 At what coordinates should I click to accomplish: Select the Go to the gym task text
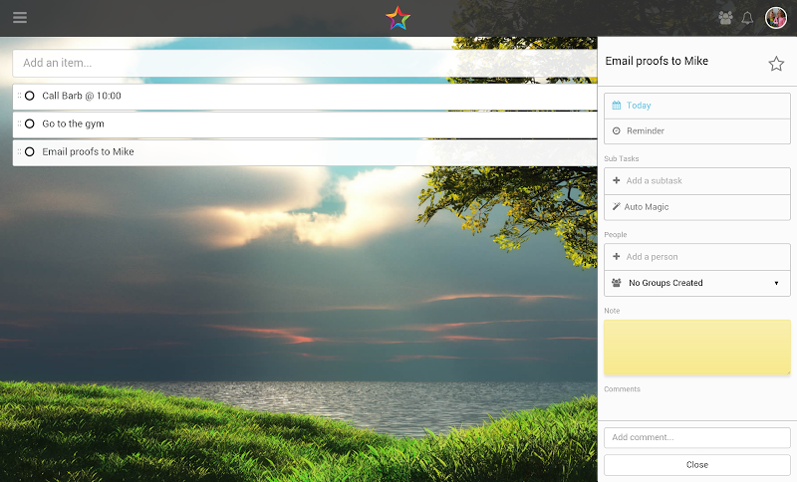pyautogui.click(x=73, y=123)
